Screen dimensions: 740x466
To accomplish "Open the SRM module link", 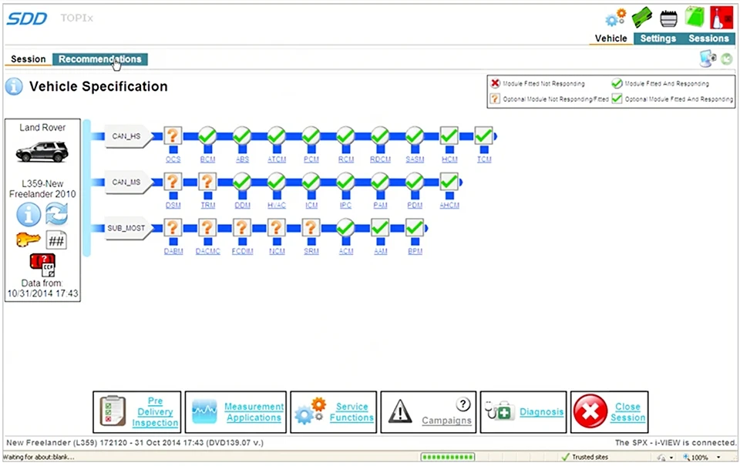I will [x=311, y=251].
